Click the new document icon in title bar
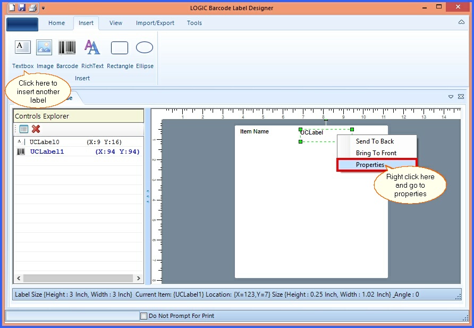This screenshot has height=328, width=474. [x=12, y=7]
